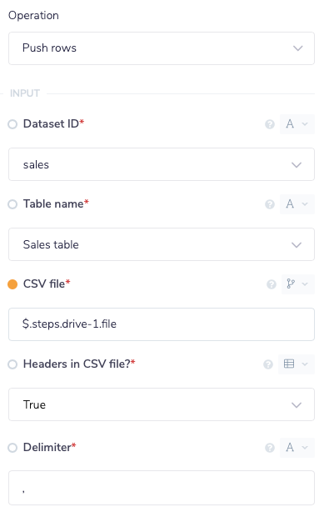Open the Sales table dropdown
The image size is (324, 512).
point(162,244)
